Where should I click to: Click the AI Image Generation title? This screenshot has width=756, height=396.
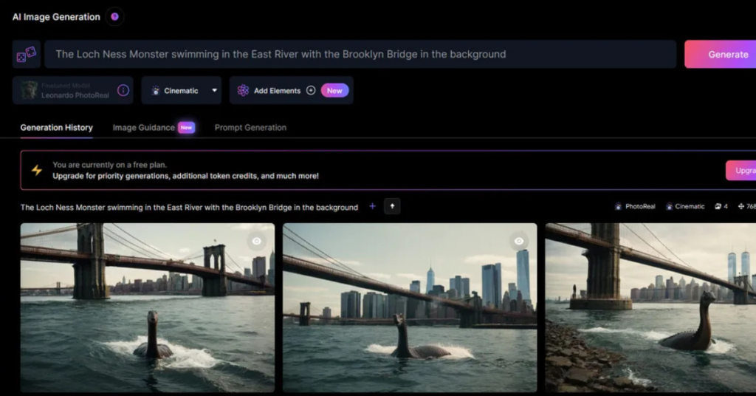56,17
